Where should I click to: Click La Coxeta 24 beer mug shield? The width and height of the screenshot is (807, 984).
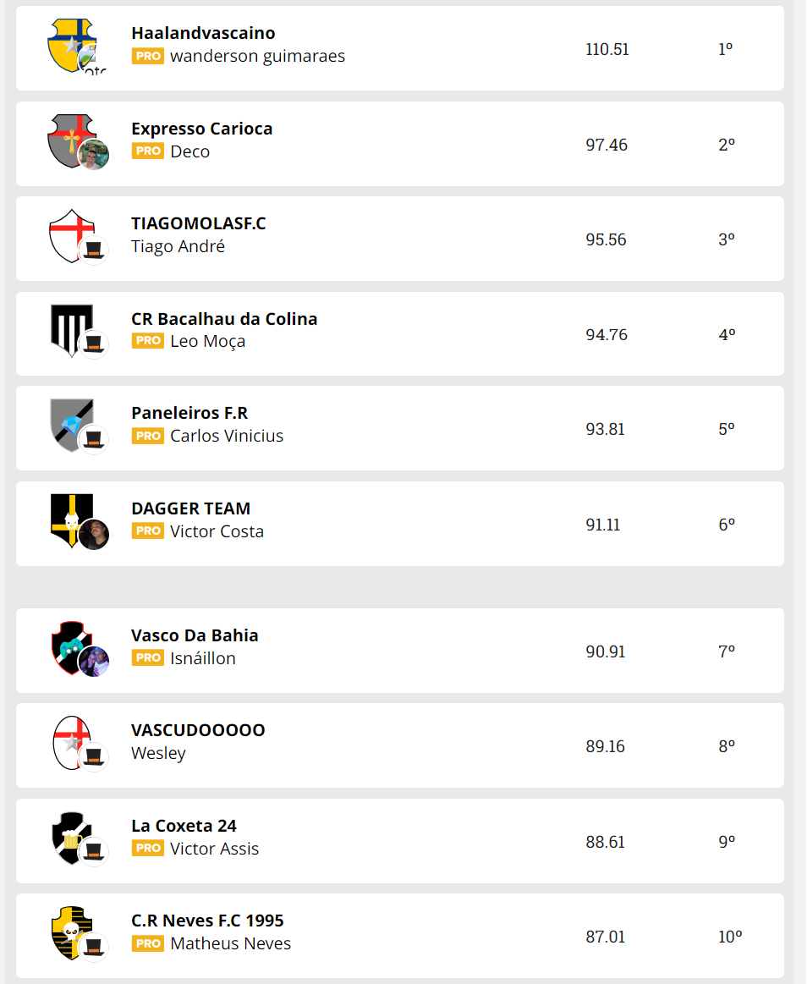coord(69,836)
